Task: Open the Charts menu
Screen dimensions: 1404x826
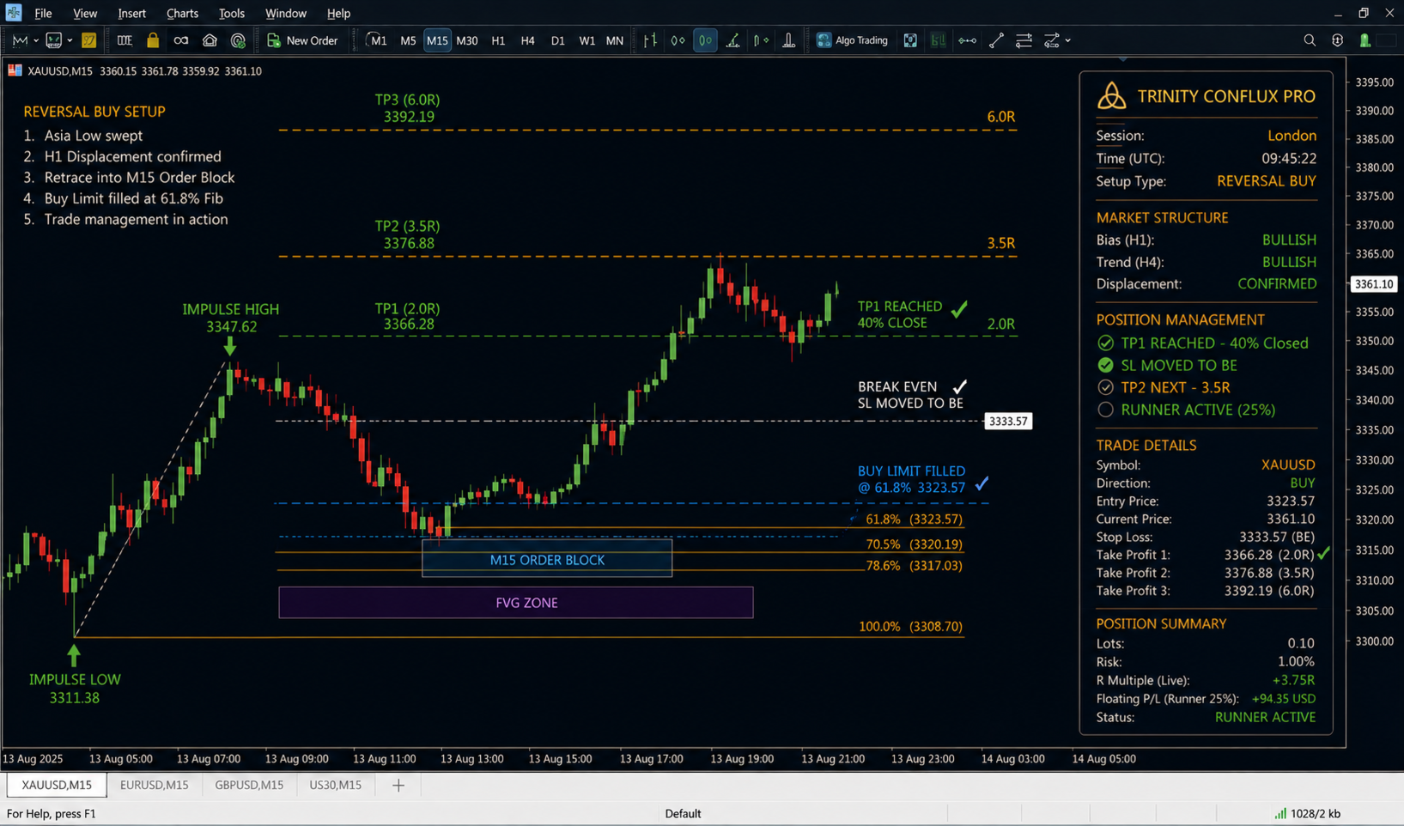Action: [182, 13]
